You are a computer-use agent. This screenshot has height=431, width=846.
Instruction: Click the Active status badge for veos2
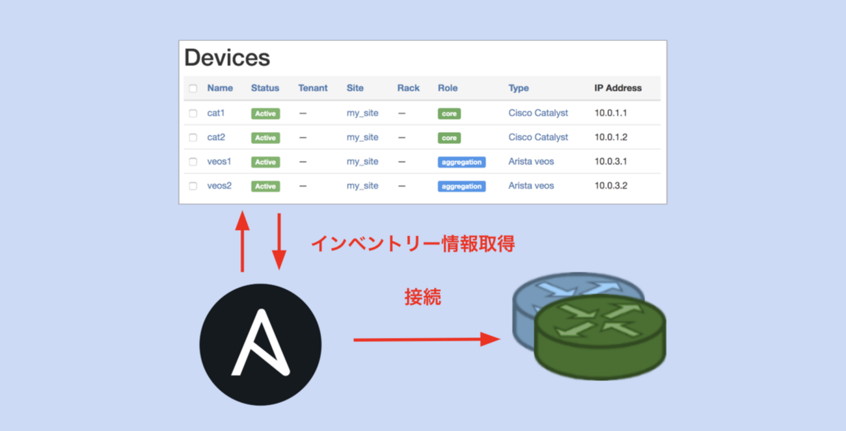click(x=266, y=186)
